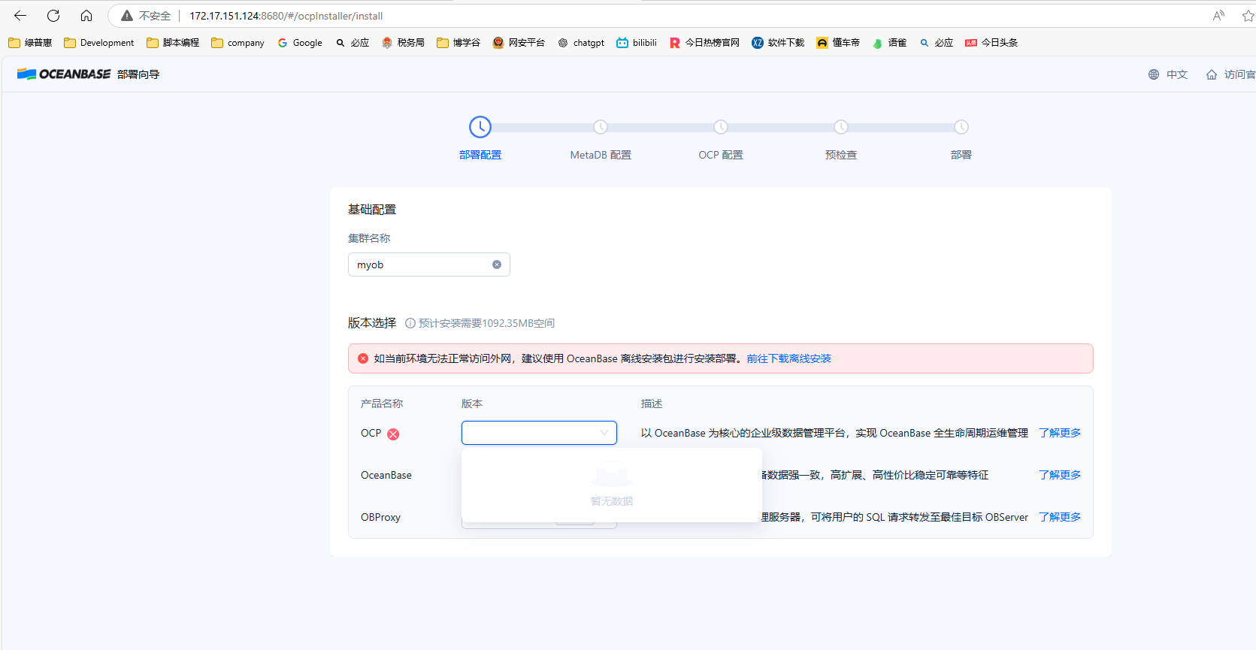The width and height of the screenshot is (1256, 650).
Task: Visit the official site link
Action: [1230, 74]
